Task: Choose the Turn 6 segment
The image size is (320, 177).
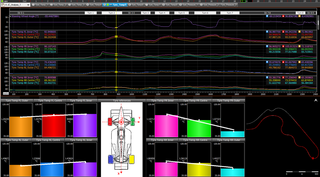Action: click(205, 13)
